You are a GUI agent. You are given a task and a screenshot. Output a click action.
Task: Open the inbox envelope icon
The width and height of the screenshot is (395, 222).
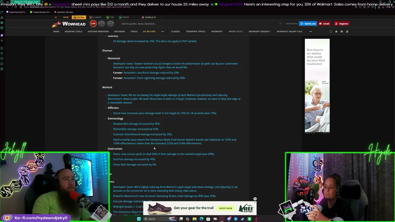(342, 31)
